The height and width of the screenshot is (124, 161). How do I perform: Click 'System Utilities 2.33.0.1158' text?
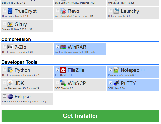pos(17,29)
